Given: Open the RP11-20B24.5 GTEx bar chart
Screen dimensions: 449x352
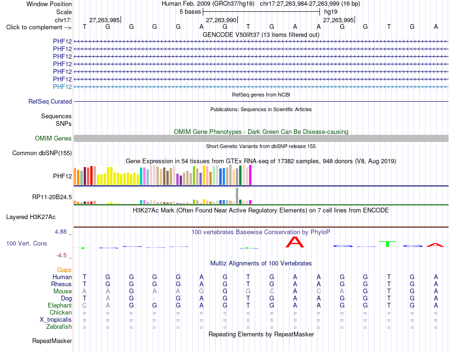Looking at the screenshot, I should tap(163, 196).
